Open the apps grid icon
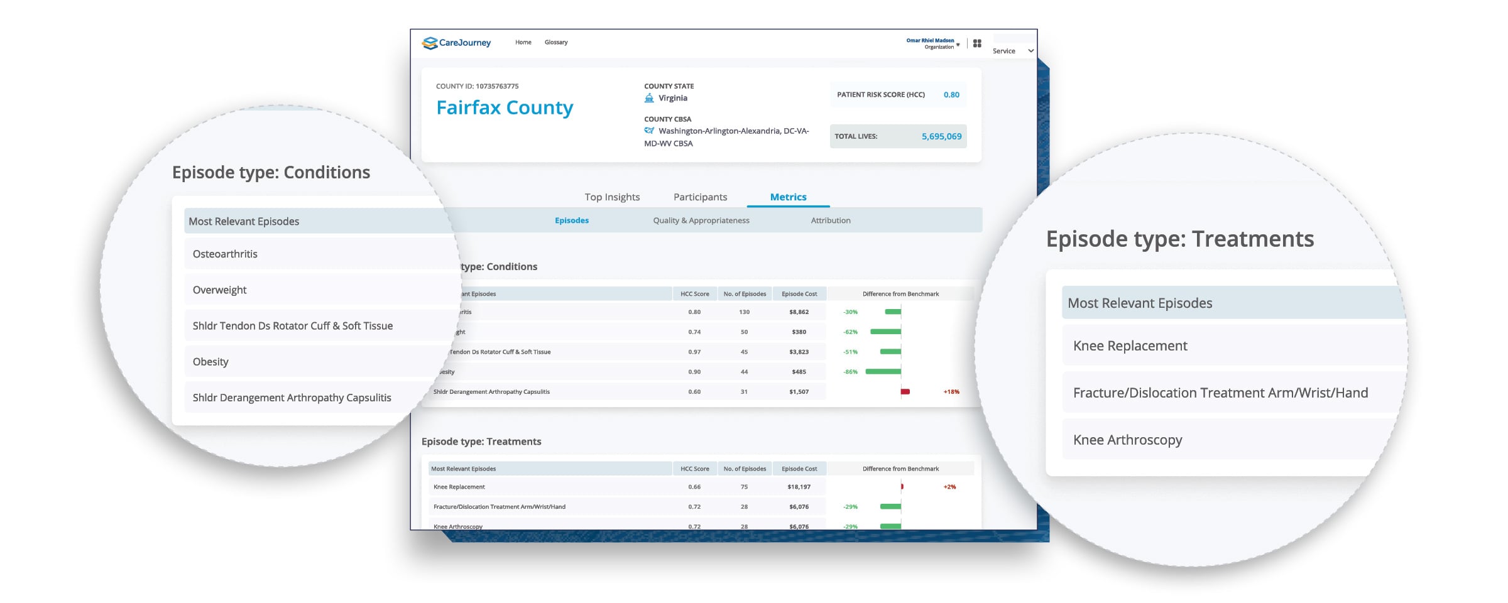 point(977,43)
